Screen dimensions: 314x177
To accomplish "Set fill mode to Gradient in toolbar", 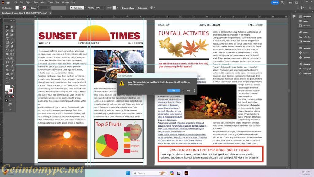I will click(10, 96).
